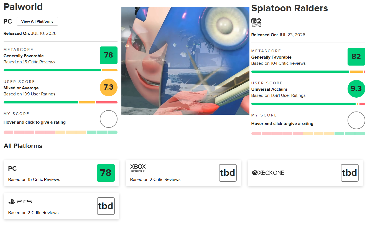
Task: Open Based on 1,681 User Ratings link
Action: [279, 95]
